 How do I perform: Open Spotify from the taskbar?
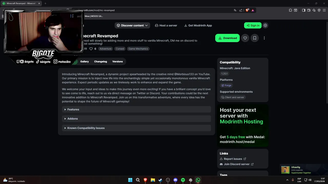pyautogui.click(x=183, y=180)
